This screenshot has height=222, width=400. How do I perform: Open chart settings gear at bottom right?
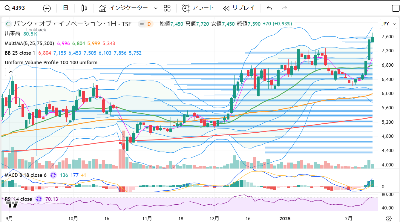[x=389, y=218]
